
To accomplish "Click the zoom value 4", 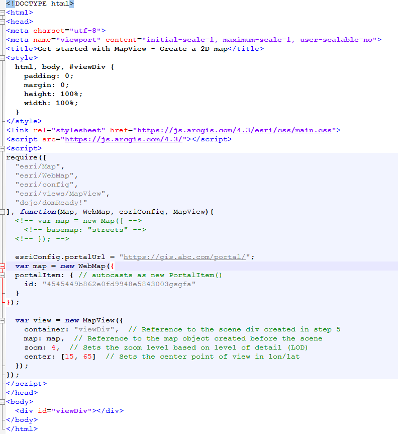I will [53, 348].
